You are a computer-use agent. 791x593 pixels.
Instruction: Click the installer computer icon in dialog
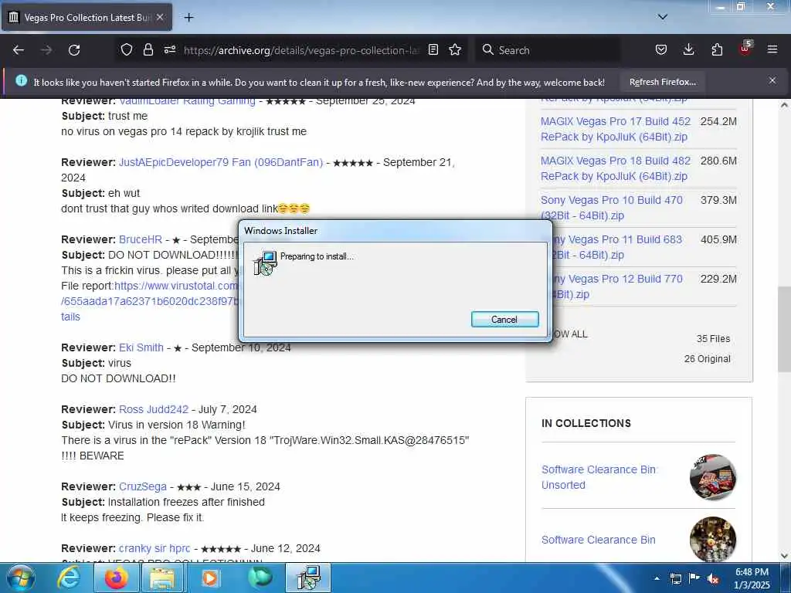pos(266,263)
